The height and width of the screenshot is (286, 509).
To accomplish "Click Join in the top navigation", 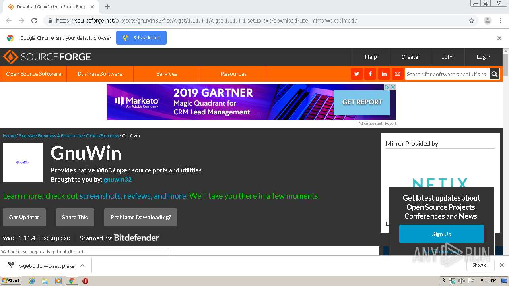I will point(447,57).
